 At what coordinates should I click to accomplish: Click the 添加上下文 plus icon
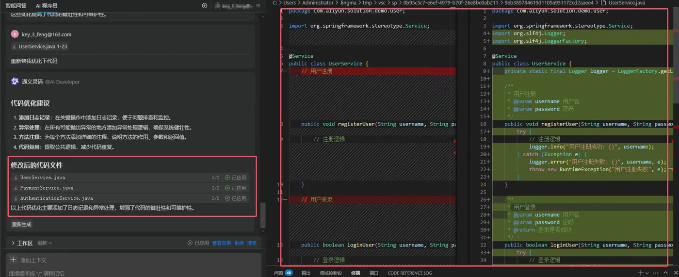click(x=13, y=260)
